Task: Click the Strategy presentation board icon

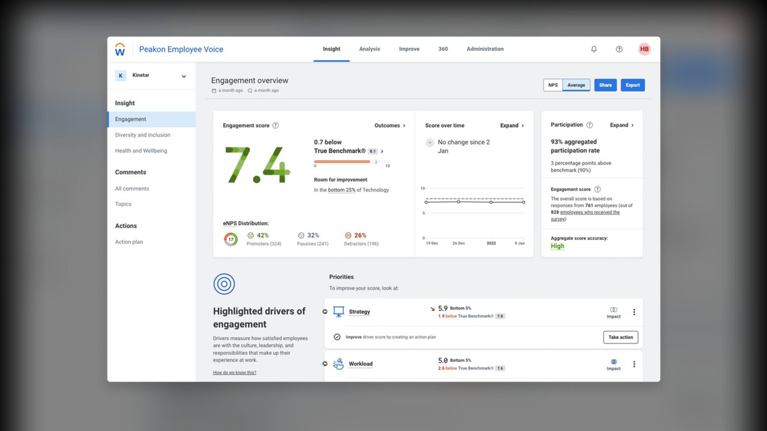Action: 339,312
